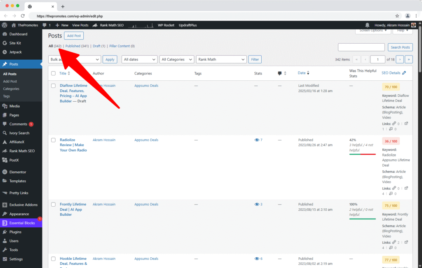This screenshot has height=268, width=422.
Task: Open Appsumo Deals category in Frontly row
Action: click(146, 204)
